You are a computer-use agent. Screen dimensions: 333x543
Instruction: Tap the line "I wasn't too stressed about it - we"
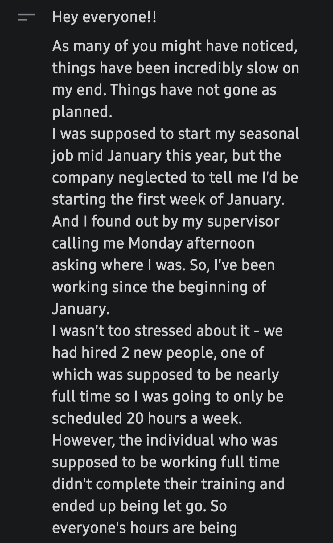click(167, 331)
